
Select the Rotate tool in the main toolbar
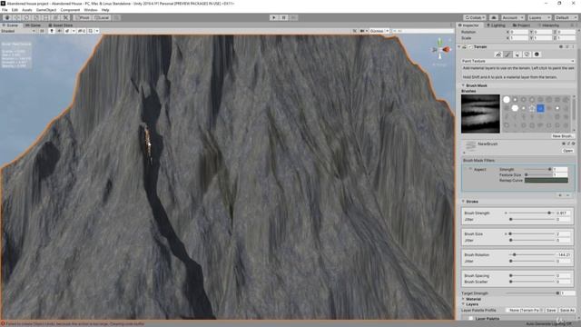coord(26,17)
